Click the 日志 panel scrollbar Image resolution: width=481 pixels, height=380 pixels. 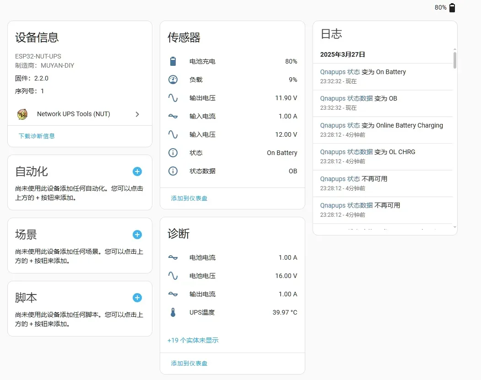point(454,60)
